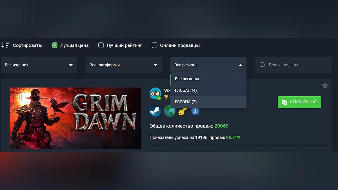The image size is (338, 190).
Task: Add seller to favorites with star icon
Action: point(325,86)
